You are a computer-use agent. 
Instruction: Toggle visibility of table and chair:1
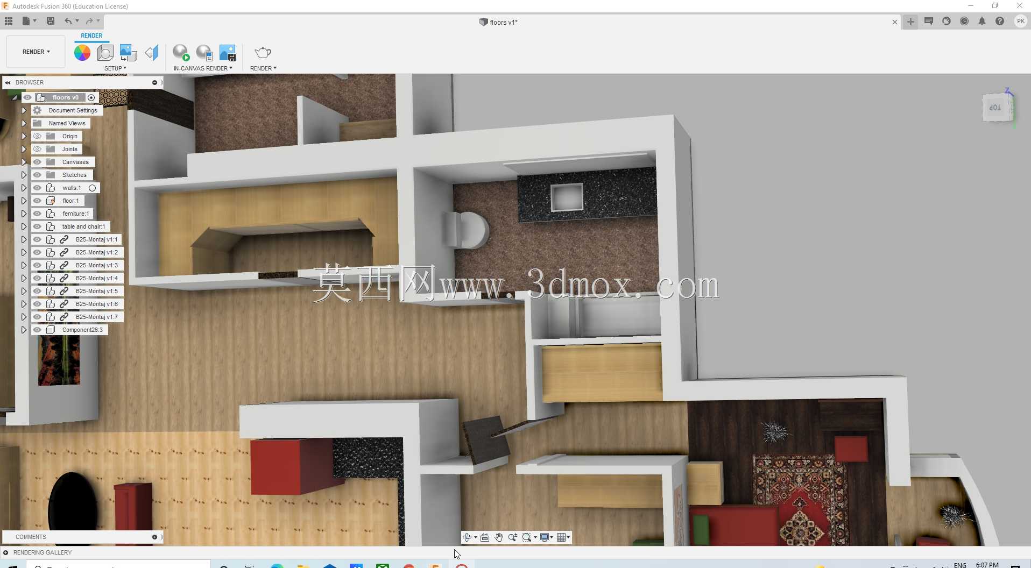tap(37, 226)
